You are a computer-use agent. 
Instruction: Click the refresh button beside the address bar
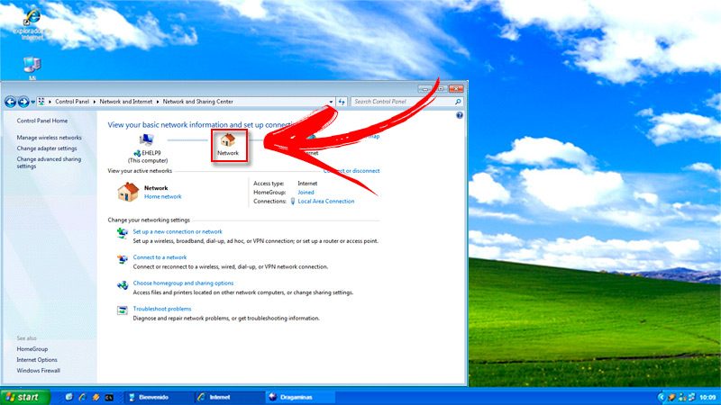click(x=342, y=102)
